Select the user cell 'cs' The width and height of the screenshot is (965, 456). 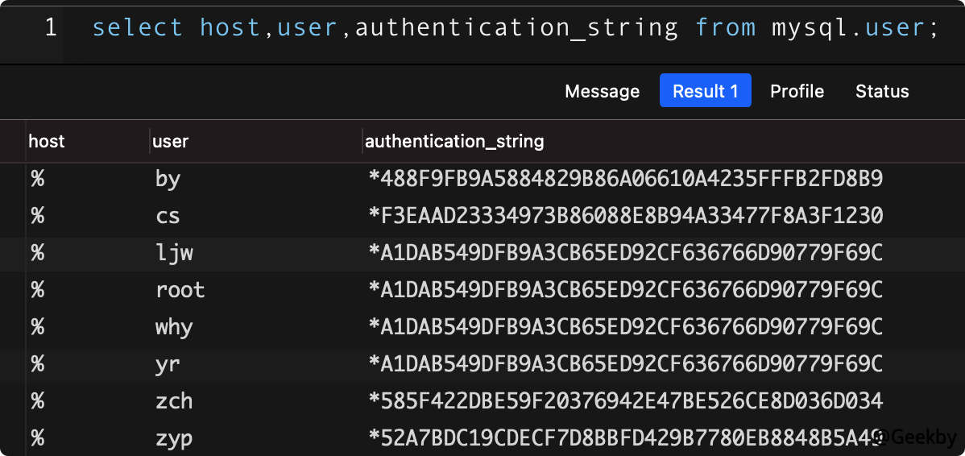tap(168, 216)
